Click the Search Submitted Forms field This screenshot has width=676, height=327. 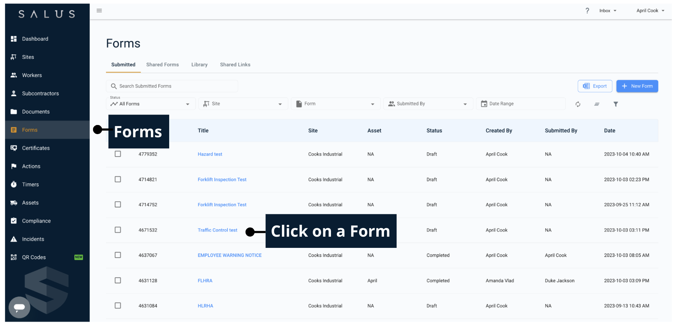[172, 86]
